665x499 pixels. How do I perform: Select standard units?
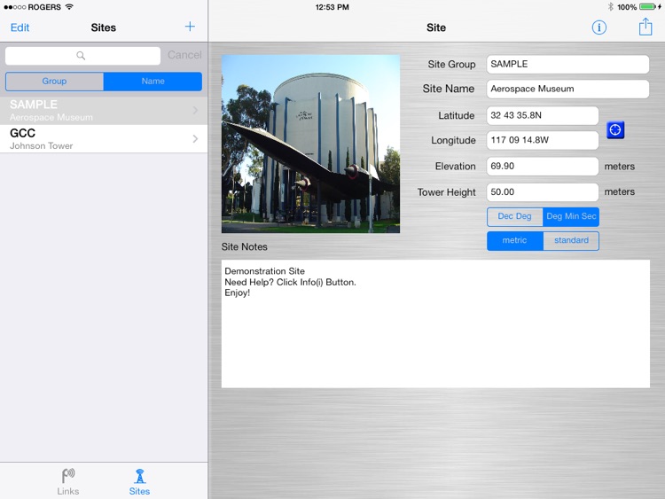(x=571, y=241)
